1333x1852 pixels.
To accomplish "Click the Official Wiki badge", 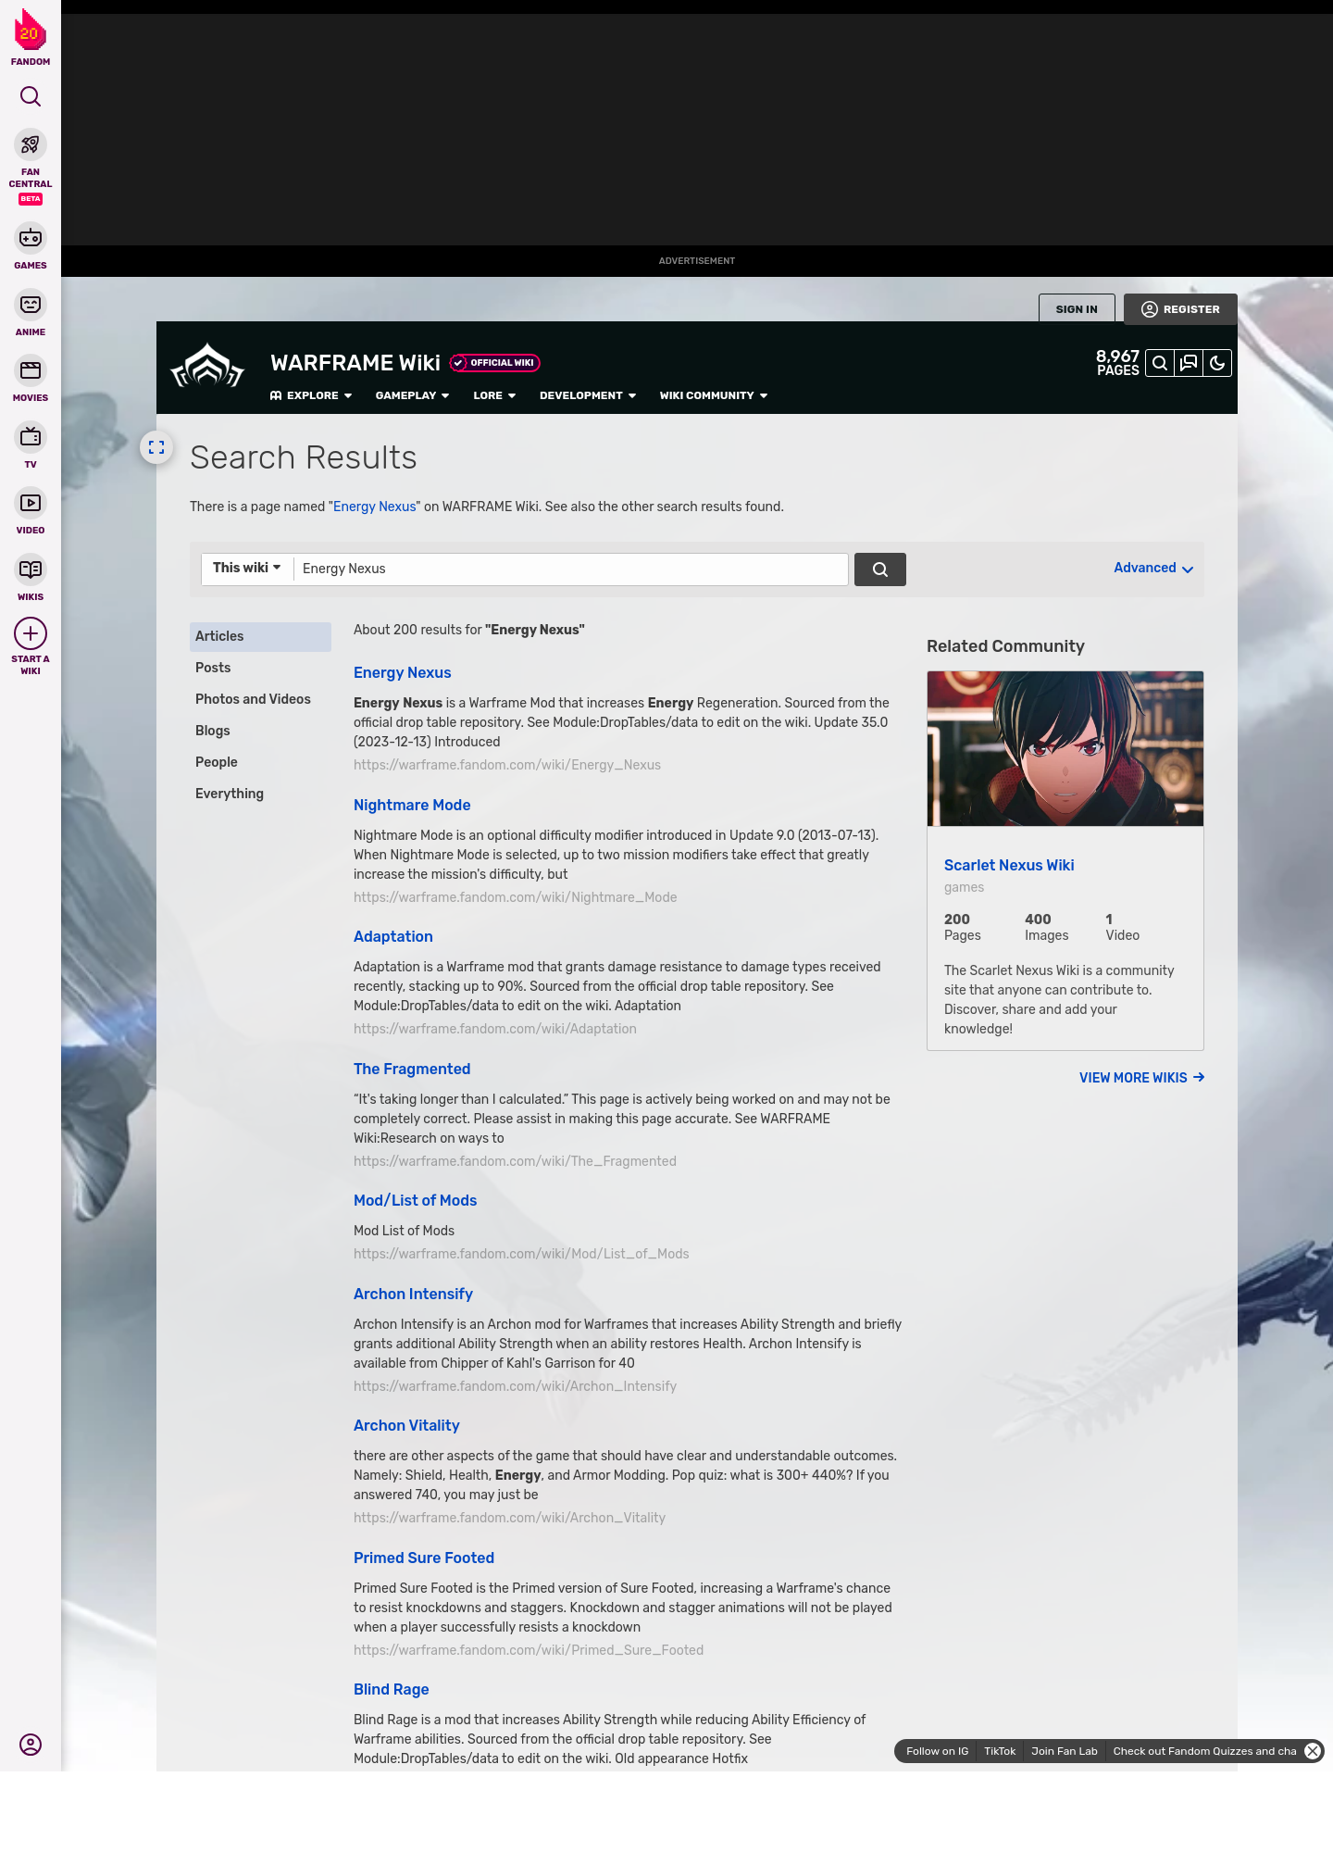I will point(495,363).
